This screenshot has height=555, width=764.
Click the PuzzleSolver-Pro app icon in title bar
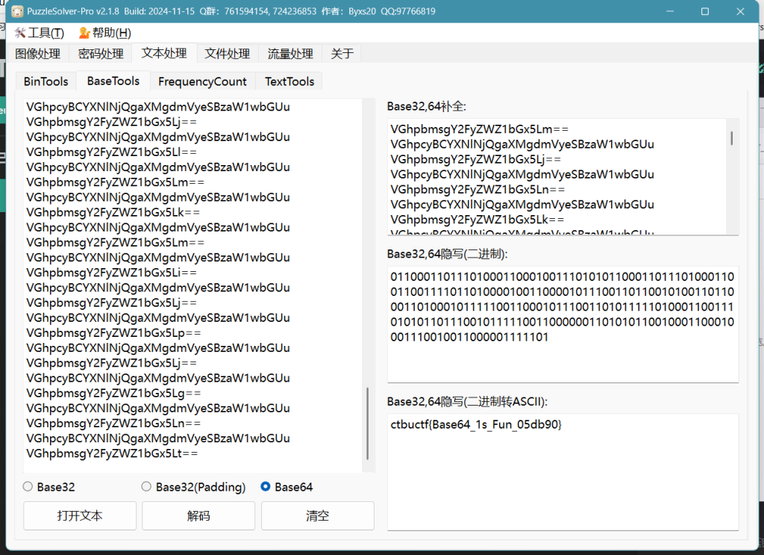click(17, 11)
